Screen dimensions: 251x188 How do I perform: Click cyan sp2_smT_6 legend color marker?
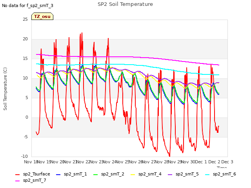click(207, 175)
